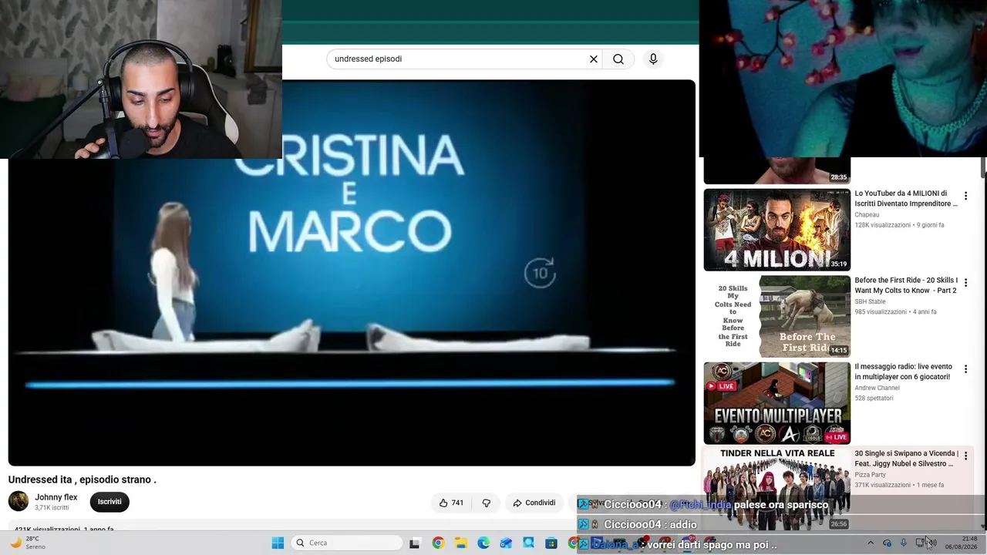Open 'TINDER NELLA VITA REALE' thumbnail
Viewport: 987px width, 555px height.
776,489
